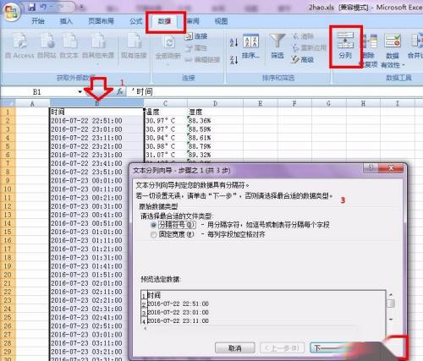Image resolution: width=423 pixels, height=361 pixels.
Task: Import data with 自文本 icon
Action: click(69, 45)
